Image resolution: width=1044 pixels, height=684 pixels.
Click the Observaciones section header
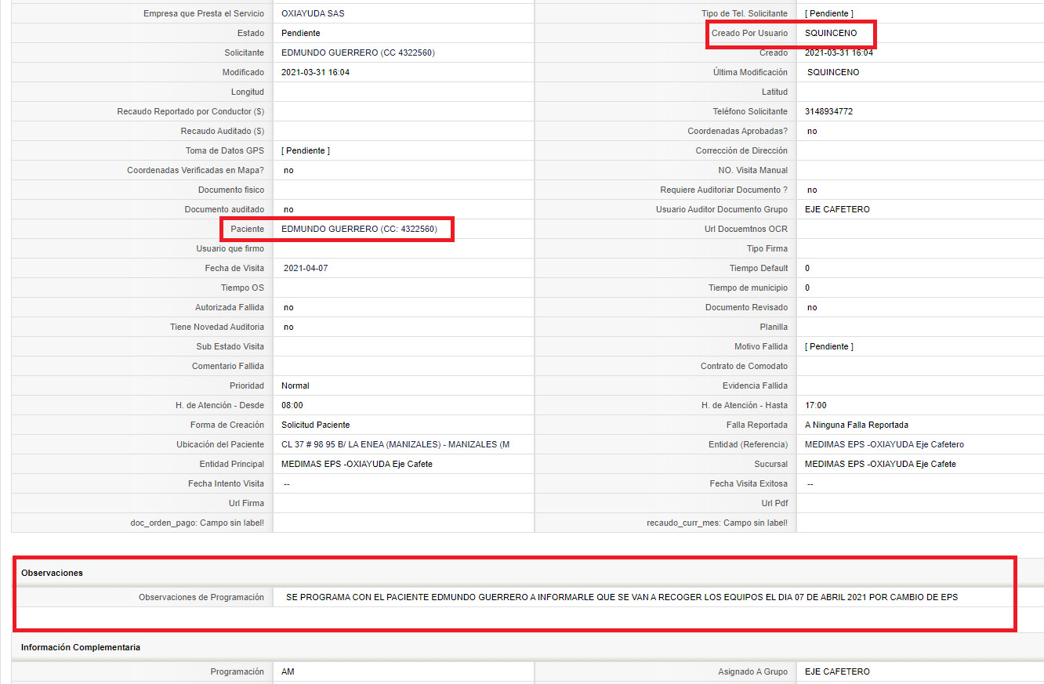click(52, 573)
